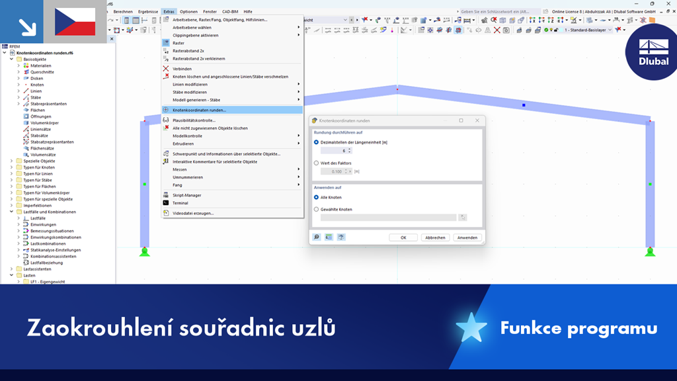This screenshot has width=677, height=381.
Task: Click previous load case arrow in toolbar
Action: click(352, 20)
